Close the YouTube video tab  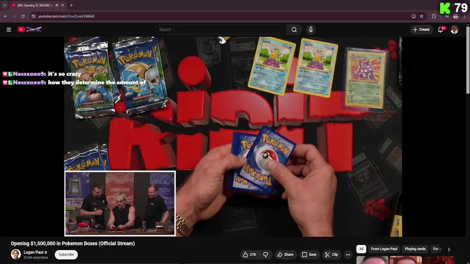pyautogui.click(x=62, y=5)
